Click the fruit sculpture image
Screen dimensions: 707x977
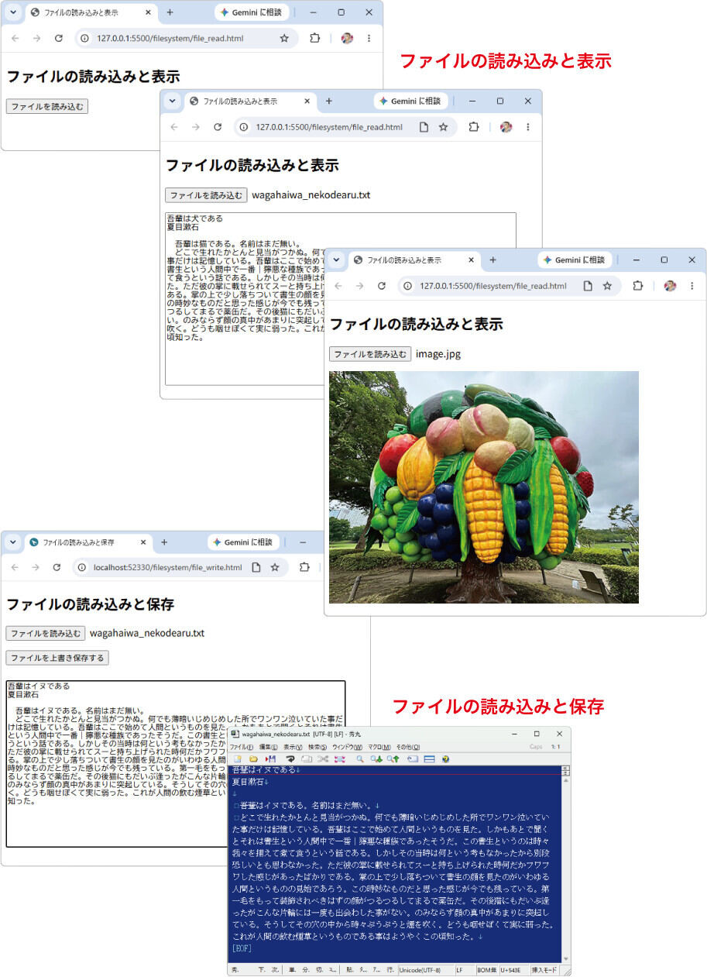484,487
